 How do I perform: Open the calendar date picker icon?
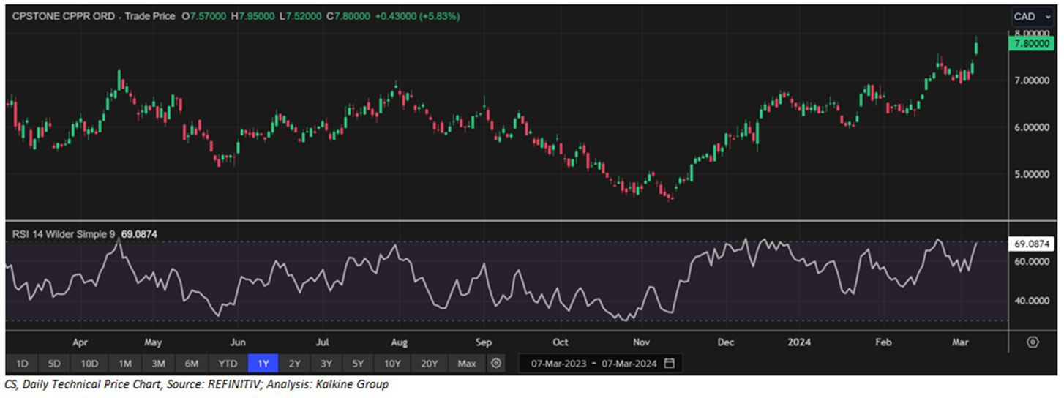pyautogui.click(x=669, y=364)
